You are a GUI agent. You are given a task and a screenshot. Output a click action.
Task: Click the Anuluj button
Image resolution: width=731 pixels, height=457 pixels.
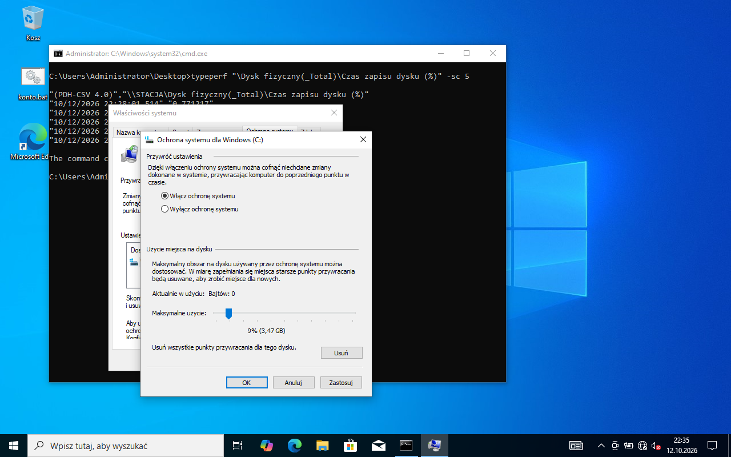click(x=294, y=383)
